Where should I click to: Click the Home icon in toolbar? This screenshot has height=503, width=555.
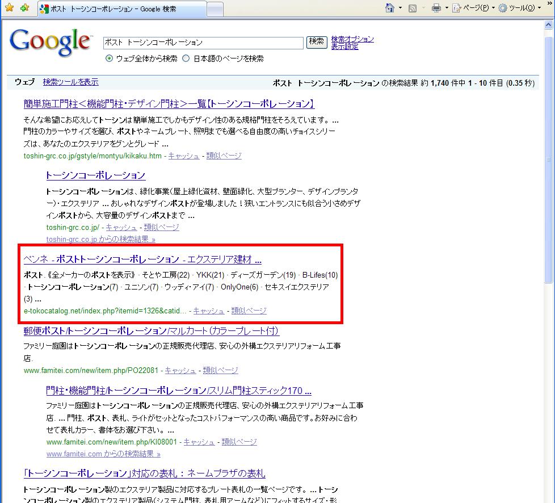click(390, 8)
